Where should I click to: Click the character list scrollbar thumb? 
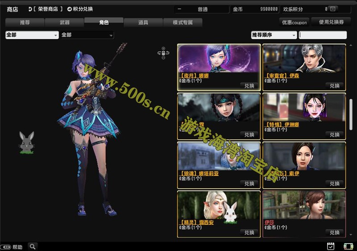pyautogui.click(x=351, y=113)
